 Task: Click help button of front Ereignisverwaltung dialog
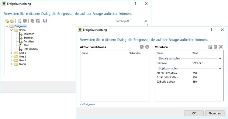212,30
